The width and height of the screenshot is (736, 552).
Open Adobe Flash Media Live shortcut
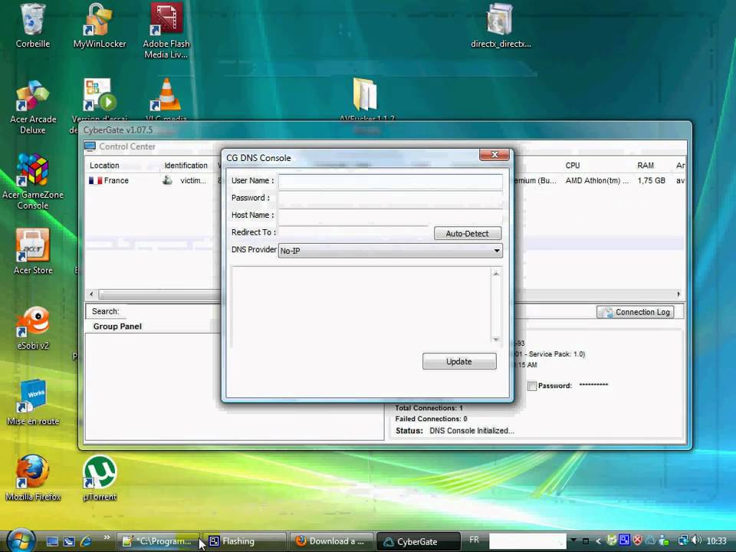166,31
